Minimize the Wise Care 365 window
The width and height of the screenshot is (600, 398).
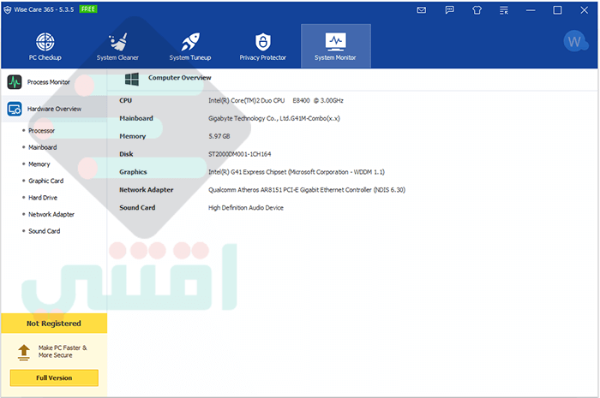(x=531, y=10)
